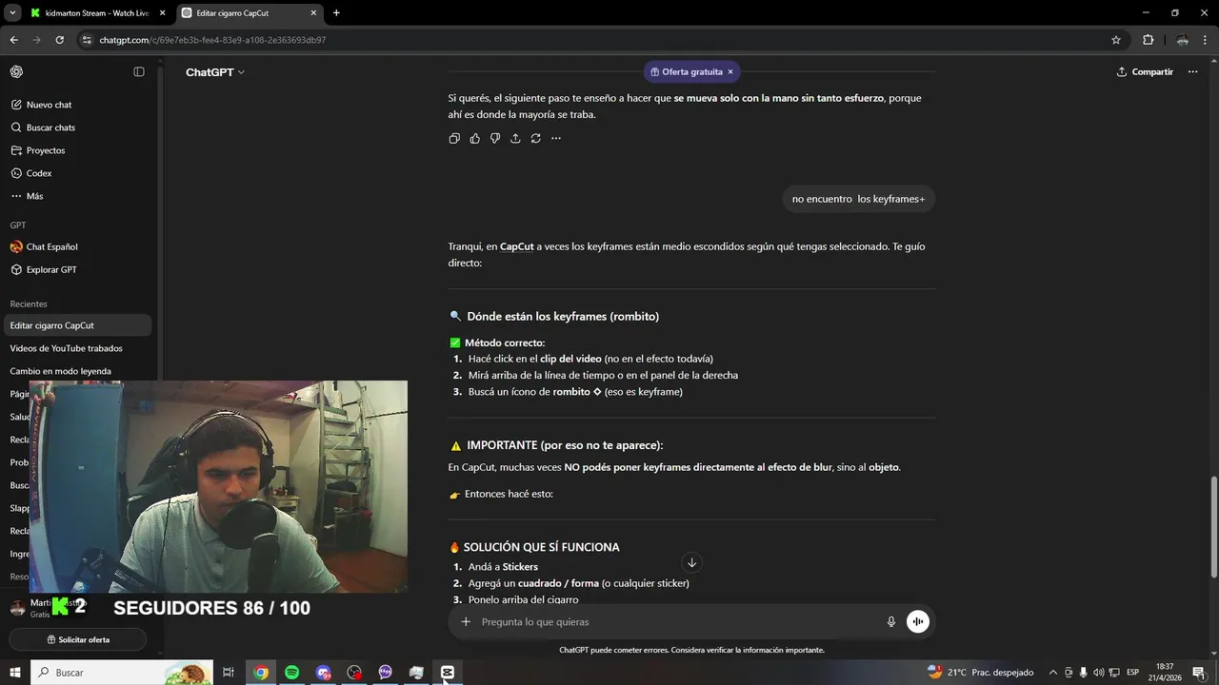The width and height of the screenshot is (1219, 685).
Task: Click the Solicitar oferta button
Action: tap(78, 639)
